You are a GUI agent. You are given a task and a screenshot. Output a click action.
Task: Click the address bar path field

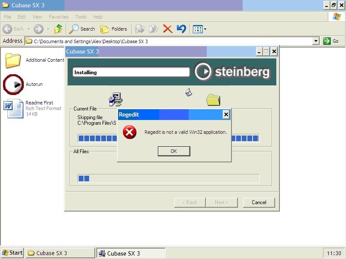(x=169, y=41)
